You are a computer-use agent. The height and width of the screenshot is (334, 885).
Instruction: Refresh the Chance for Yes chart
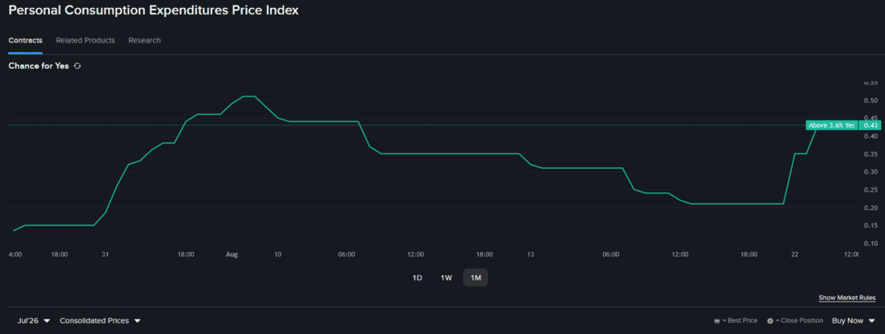(x=77, y=66)
